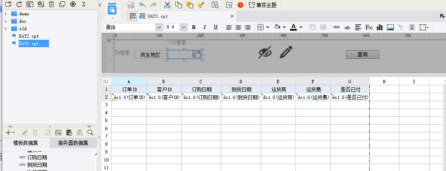
Task: Insert a formula with the F(x) icon
Action: tap(369, 27)
